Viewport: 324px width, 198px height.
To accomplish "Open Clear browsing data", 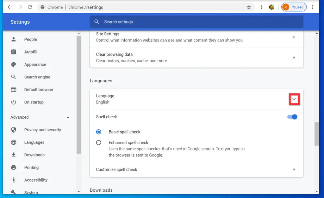I will [x=196, y=58].
